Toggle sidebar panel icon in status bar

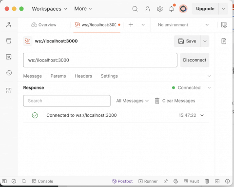(4, 181)
